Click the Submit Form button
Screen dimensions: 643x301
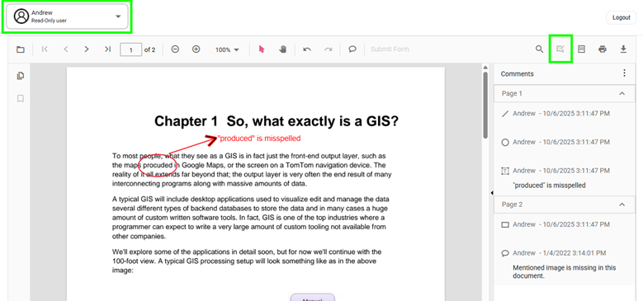[390, 49]
